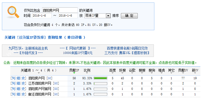Screen dimensions: 202x98
Task: Click 好搜 value 45
Action: click(122, 78)
